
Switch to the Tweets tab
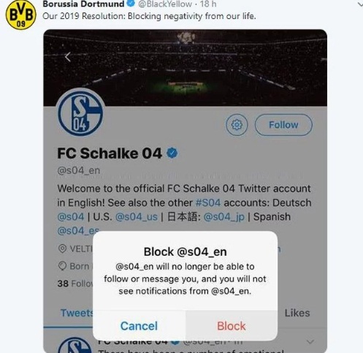77,313
